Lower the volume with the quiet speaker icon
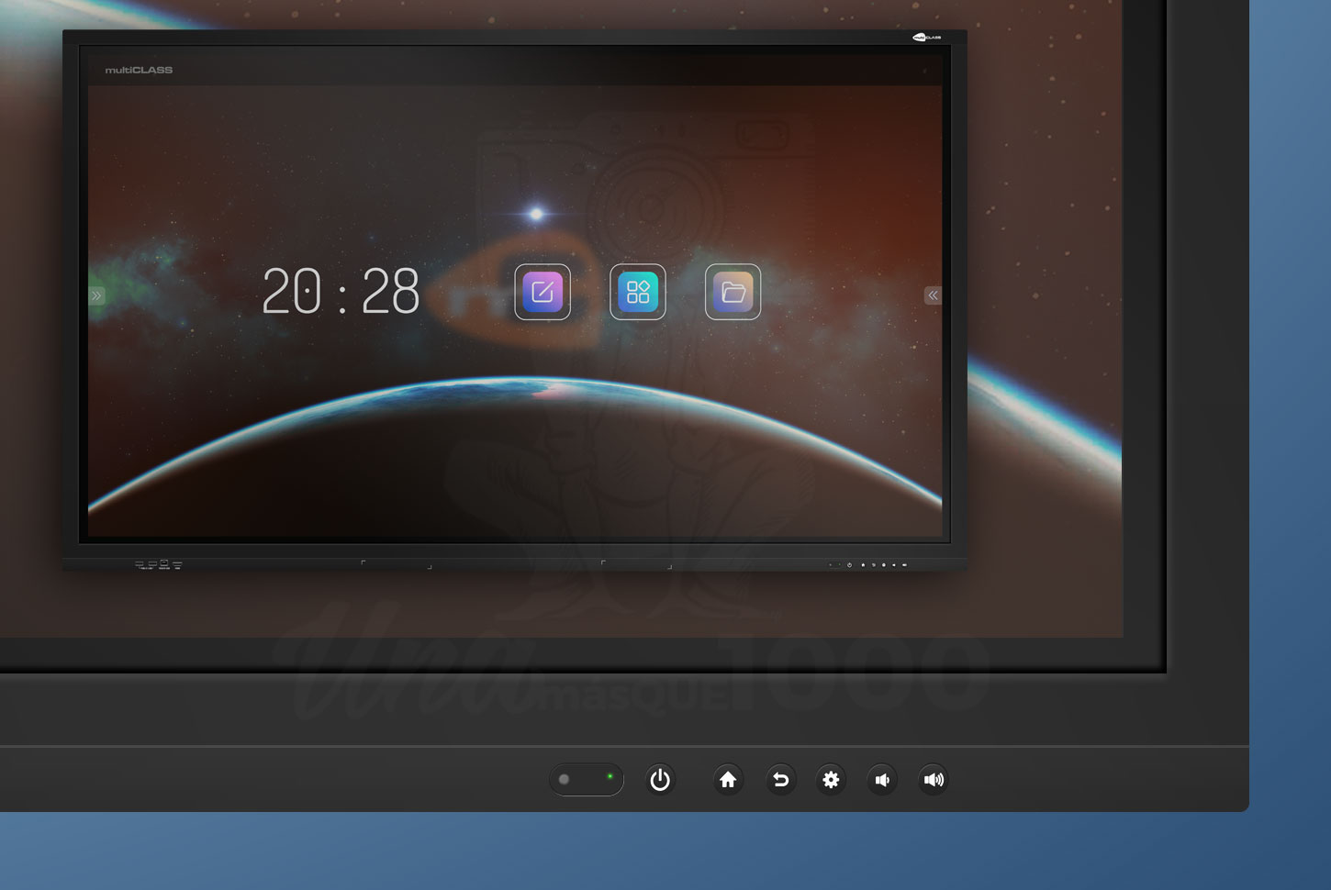 pos(882,779)
